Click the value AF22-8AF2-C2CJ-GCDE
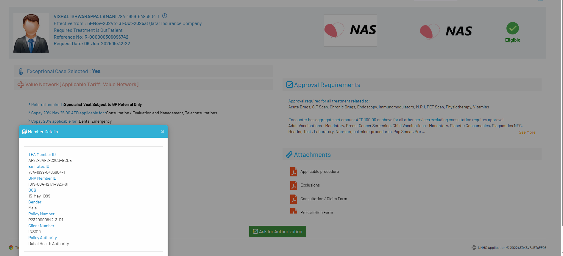 tap(50, 160)
